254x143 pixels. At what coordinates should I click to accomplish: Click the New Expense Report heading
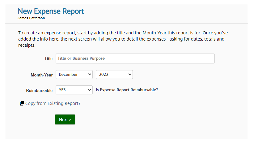[x=51, y=11]
